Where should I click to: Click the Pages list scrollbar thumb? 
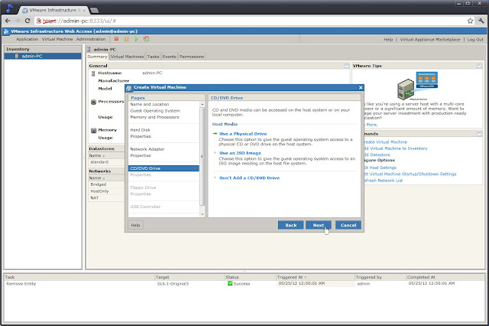tap(202, 156)
